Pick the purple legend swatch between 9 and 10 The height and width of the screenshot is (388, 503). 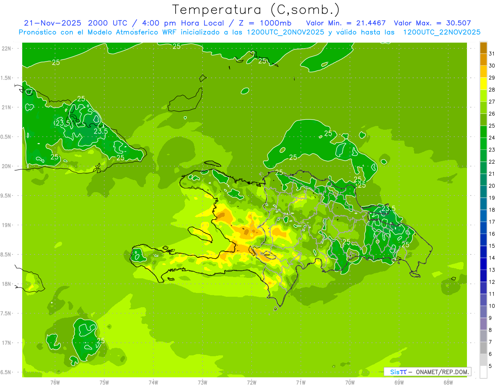[483, 312]
